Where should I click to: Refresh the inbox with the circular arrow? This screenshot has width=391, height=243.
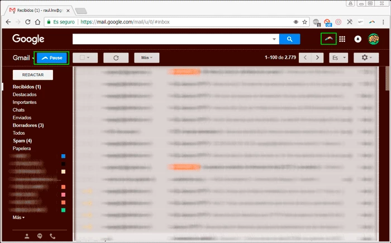coord(116,58)
